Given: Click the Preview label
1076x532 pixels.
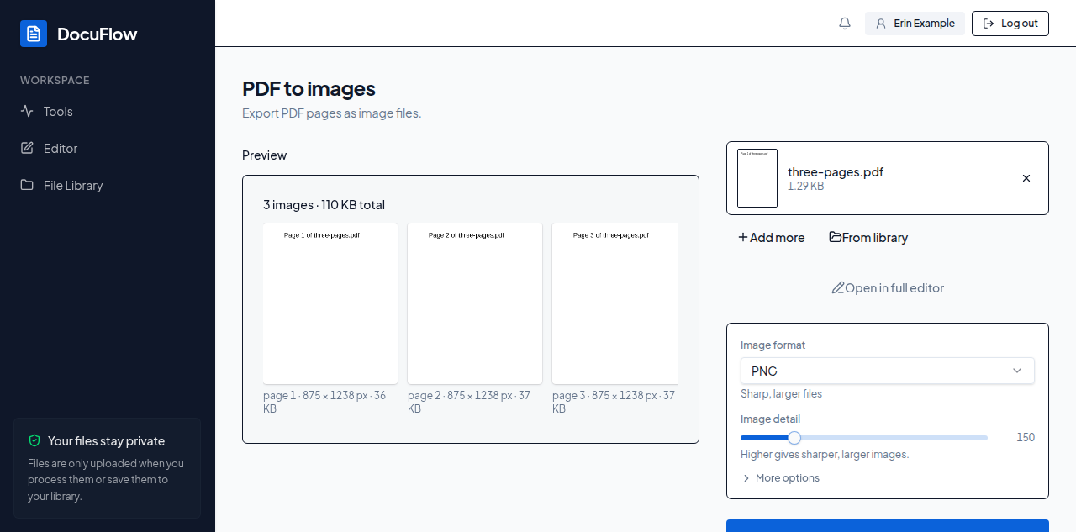Looking at the screenshot, I should [264, 155].
